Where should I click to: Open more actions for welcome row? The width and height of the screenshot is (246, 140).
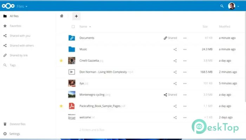(x=185, y=118)
